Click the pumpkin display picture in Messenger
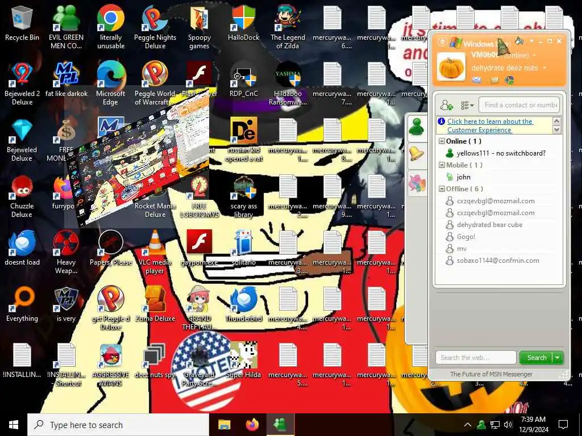 tap(451, 67)
